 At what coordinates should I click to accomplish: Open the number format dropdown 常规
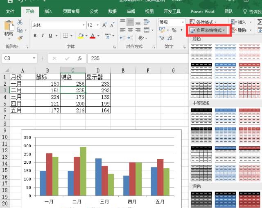click(x=183, y=22)
